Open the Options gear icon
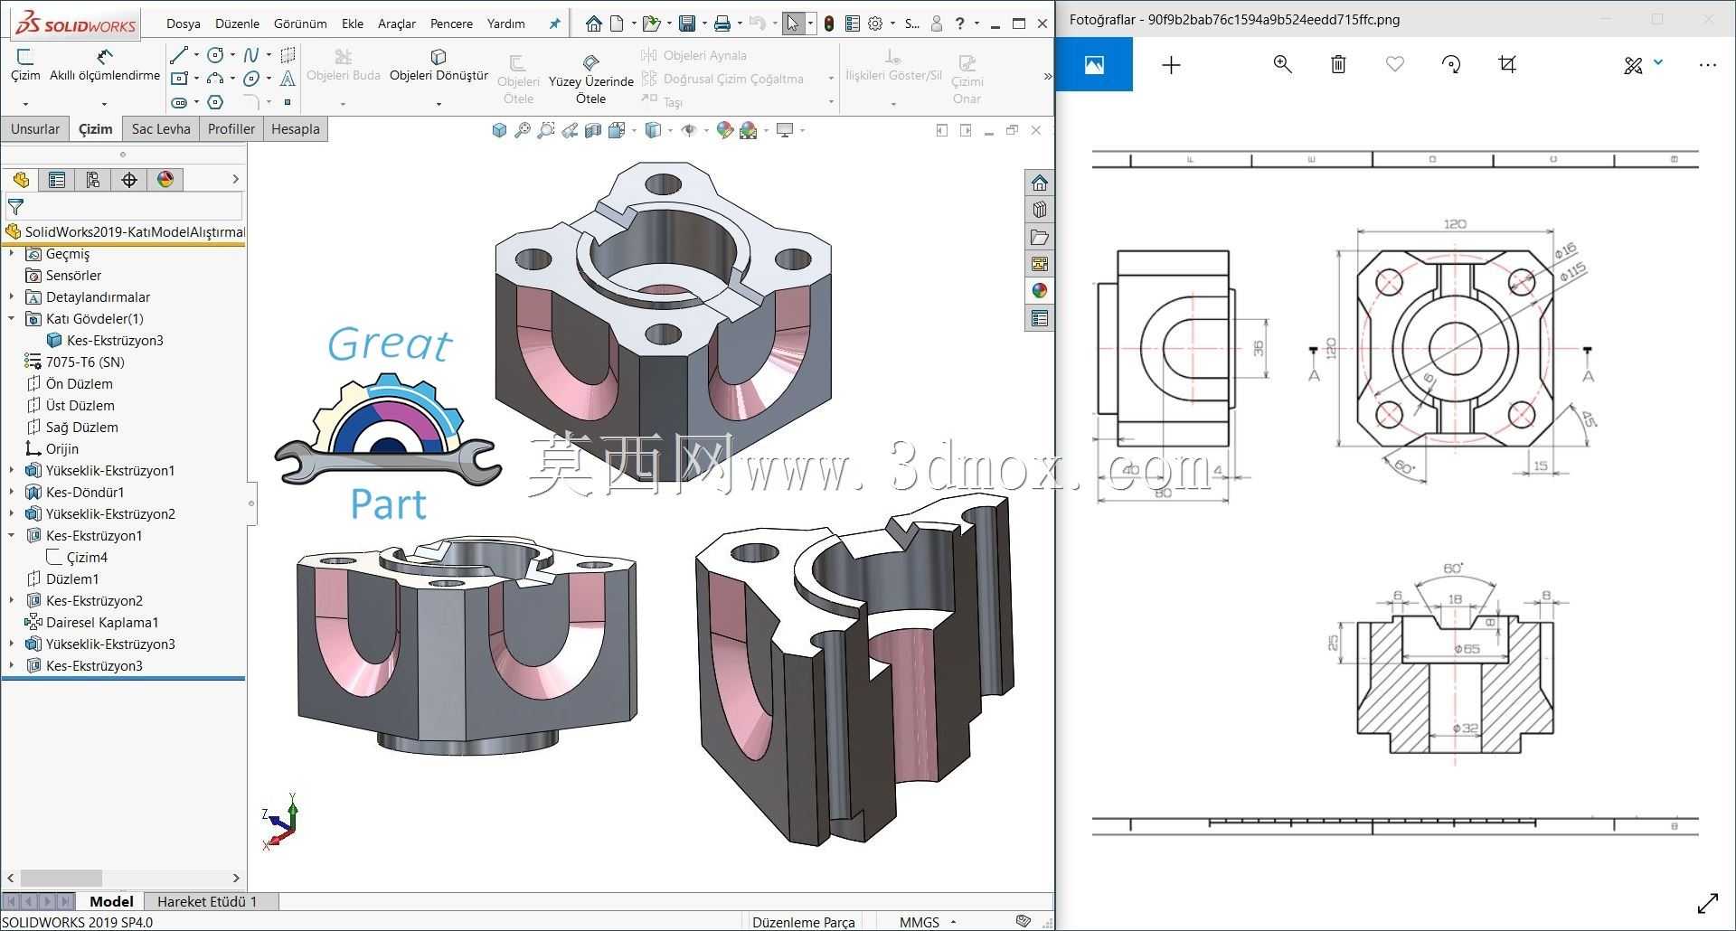 (875, 24)
